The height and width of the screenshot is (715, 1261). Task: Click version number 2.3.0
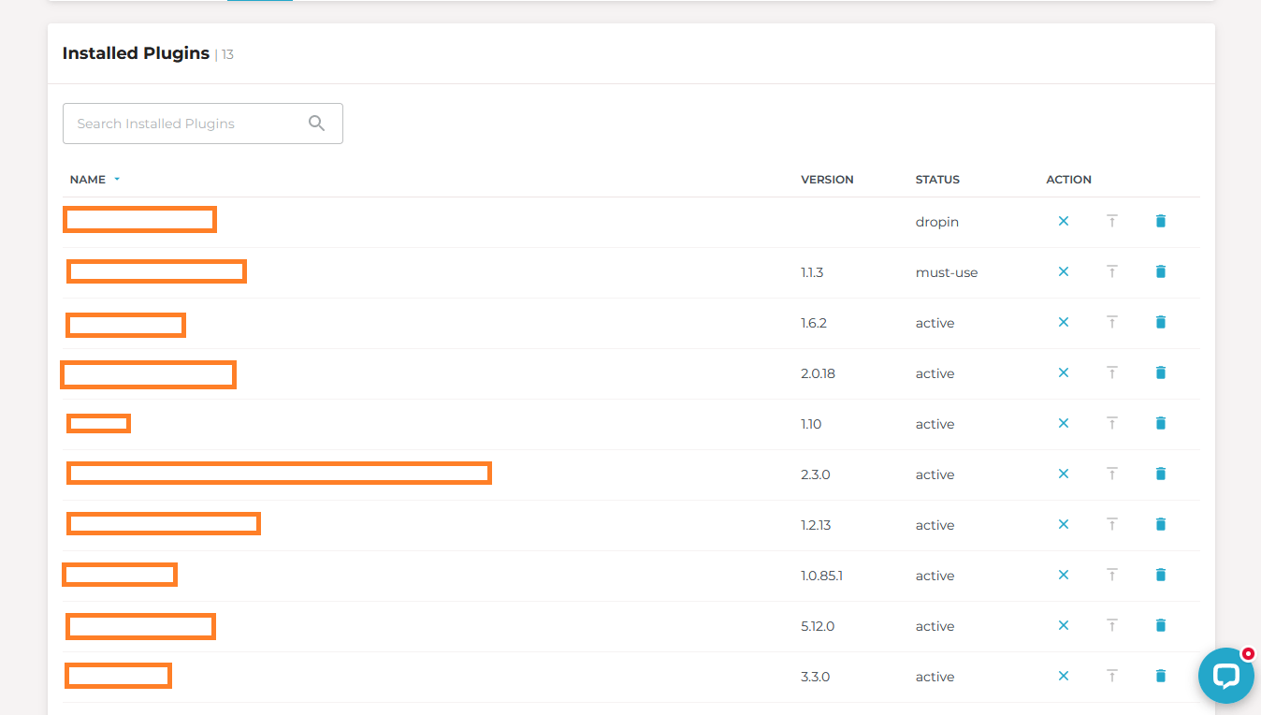(816, 474)
